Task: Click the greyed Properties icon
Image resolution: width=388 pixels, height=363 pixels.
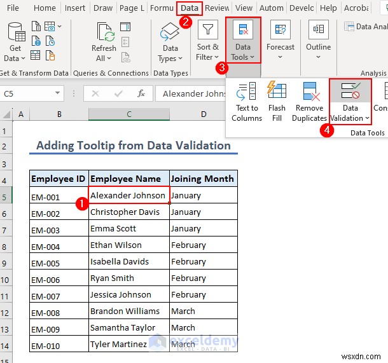Action: point(125,42)
